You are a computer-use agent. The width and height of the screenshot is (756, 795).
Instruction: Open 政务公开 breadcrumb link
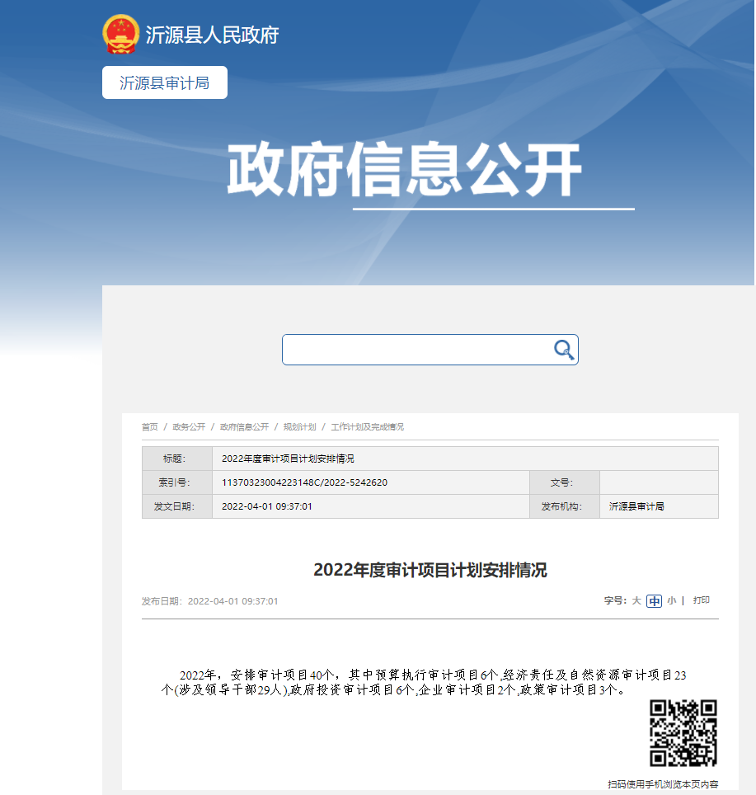pyautogui.click(x=189, y=427)
